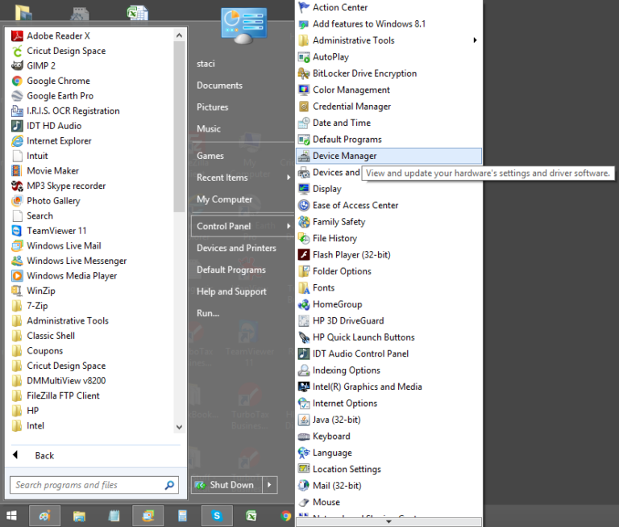The width and height of the screenshot is (619, 527).
Task: Click the Adobe Reader X icon
Action: [x=17, y=36]
